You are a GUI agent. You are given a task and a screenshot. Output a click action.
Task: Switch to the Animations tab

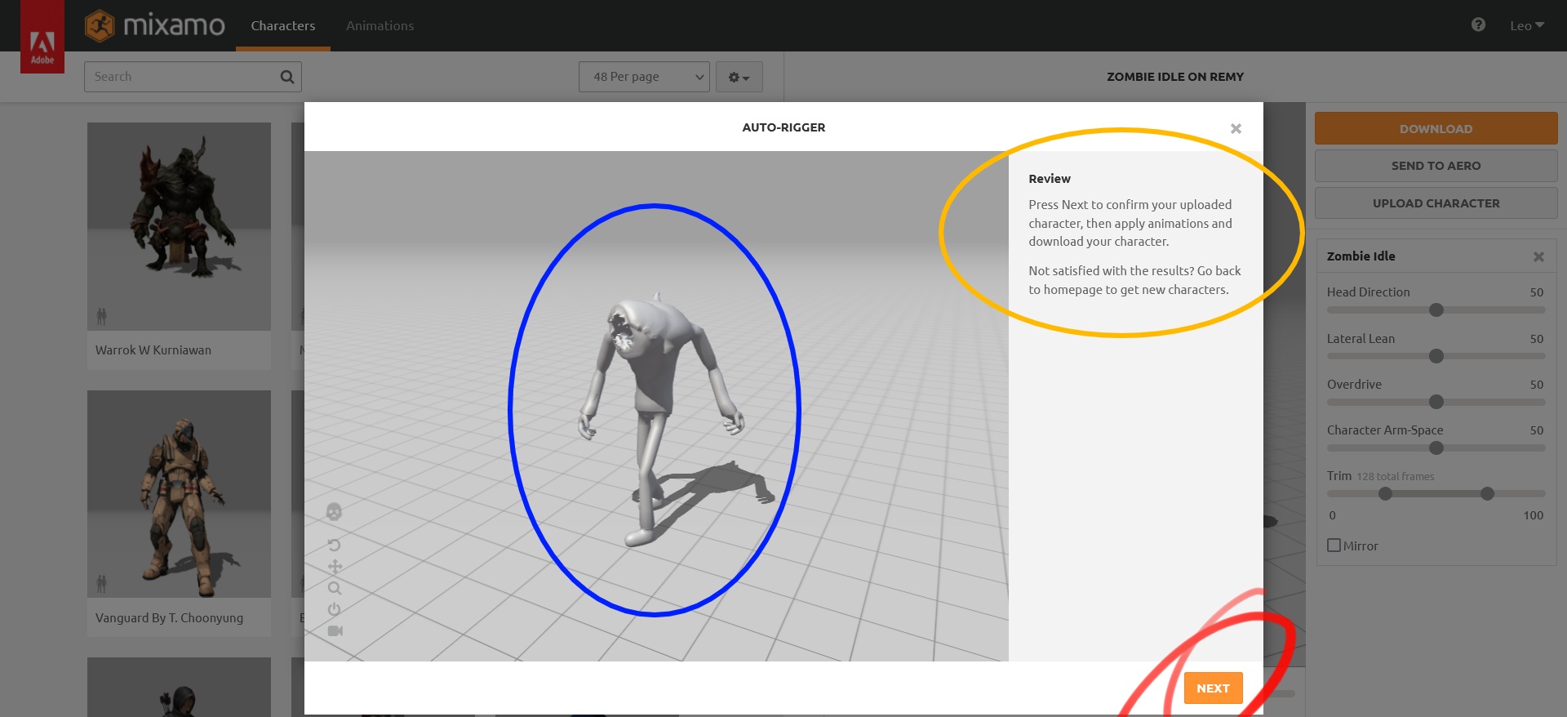(x=380, y=26)
